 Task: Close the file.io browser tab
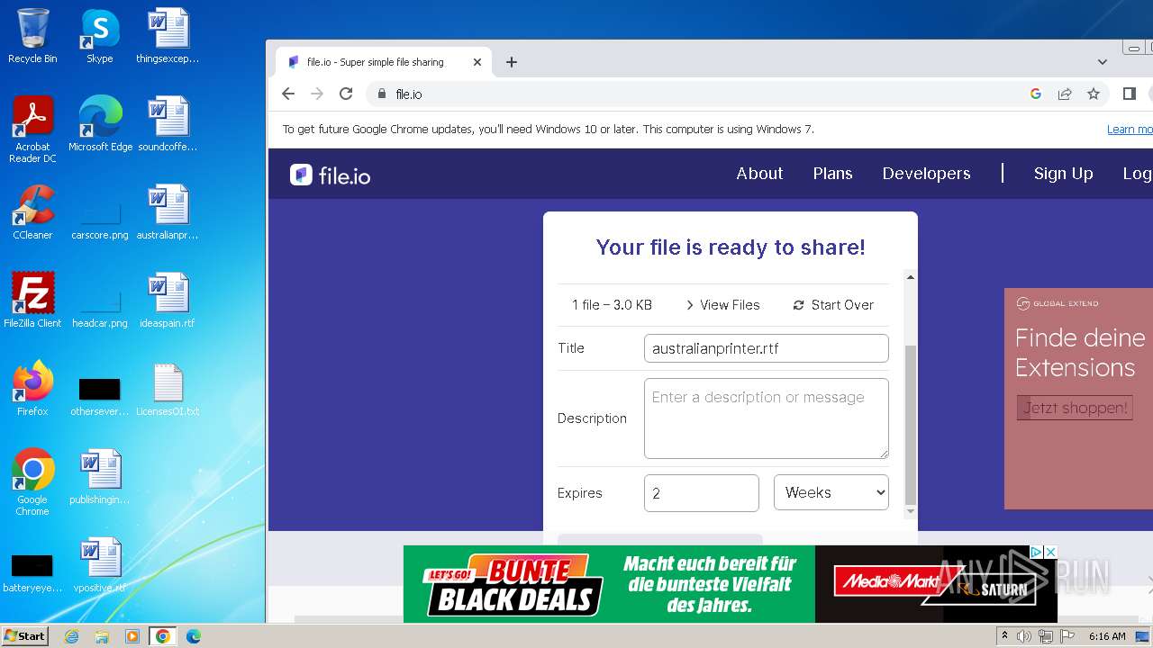[x=477, y=62]
